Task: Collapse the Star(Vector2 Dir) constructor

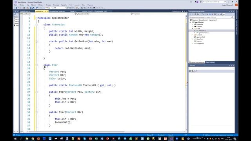Action: 36,112
